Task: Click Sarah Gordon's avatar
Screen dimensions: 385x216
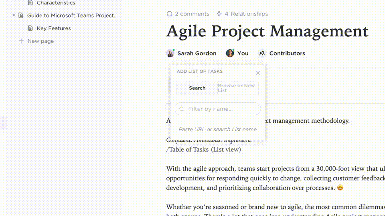Action: tap(170, 53)
